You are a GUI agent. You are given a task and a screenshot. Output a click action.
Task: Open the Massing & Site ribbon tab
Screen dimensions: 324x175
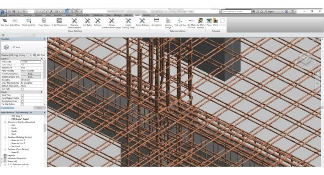(83, 15)
